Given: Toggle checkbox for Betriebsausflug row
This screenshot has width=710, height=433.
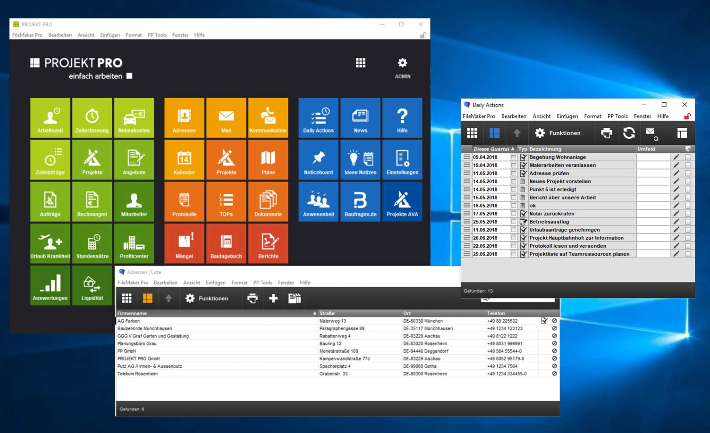Looking at the screenshot, I should click(688, 222).
